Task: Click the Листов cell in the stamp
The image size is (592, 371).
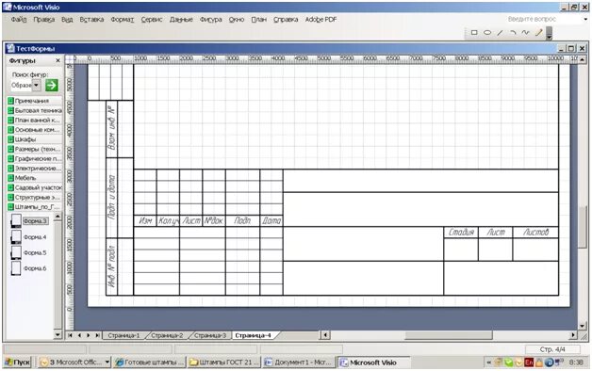Action: [x=535, y=233]
